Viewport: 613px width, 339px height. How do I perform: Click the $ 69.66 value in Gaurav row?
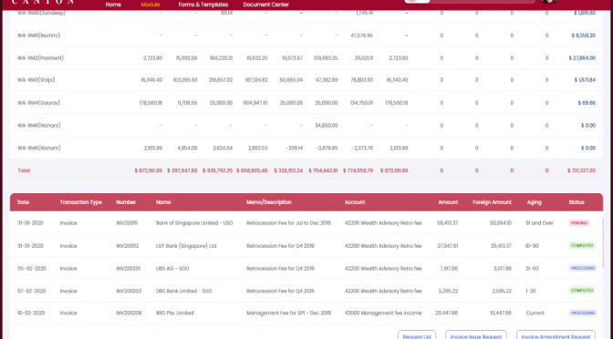(587, 103)
